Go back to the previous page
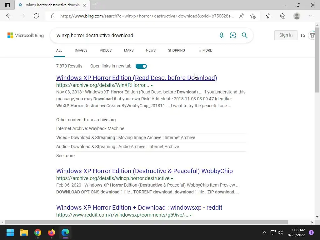The width and height of the screenshot is (320, 240). 8,16
